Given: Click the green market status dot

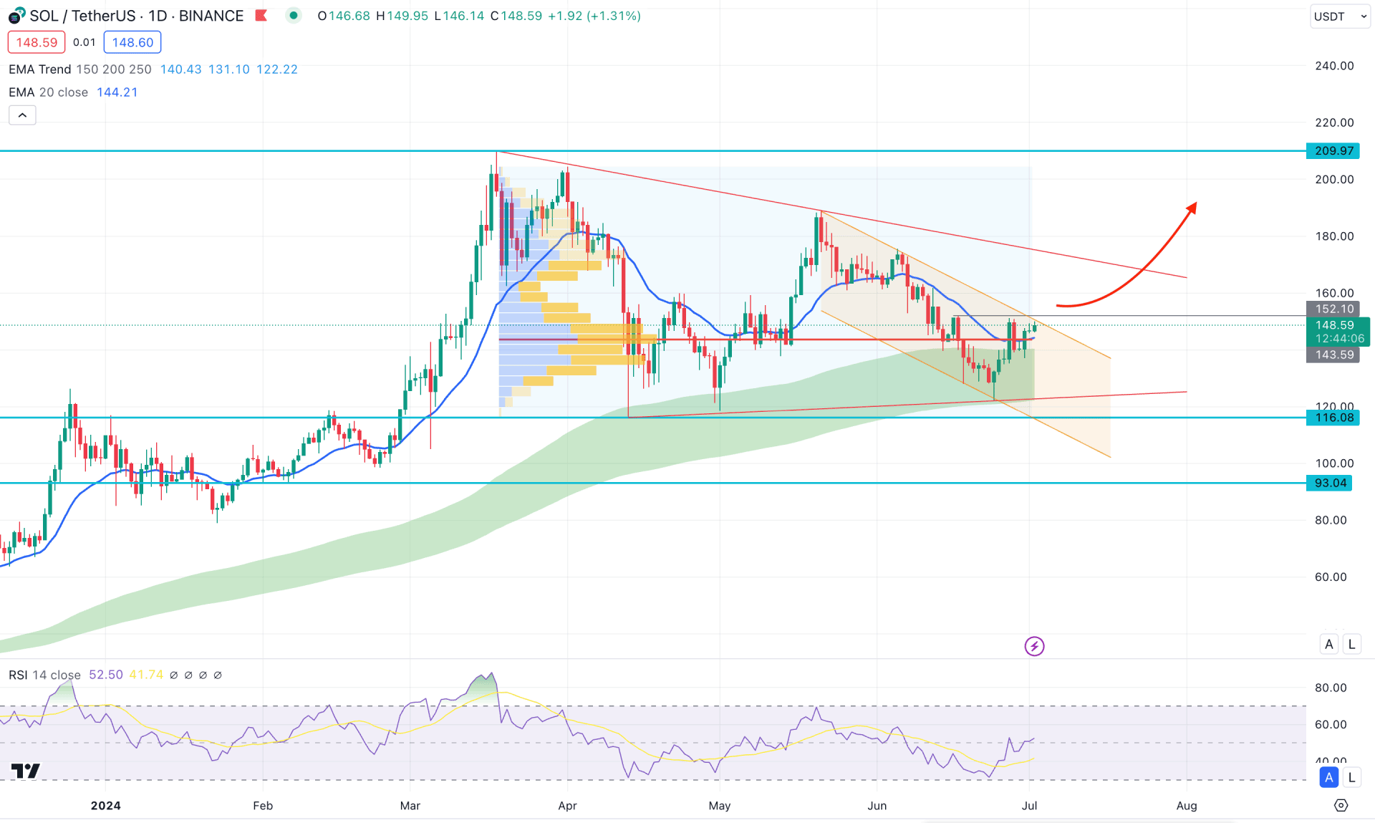Looking at the screenshot, I should click(x=293, y=16).
